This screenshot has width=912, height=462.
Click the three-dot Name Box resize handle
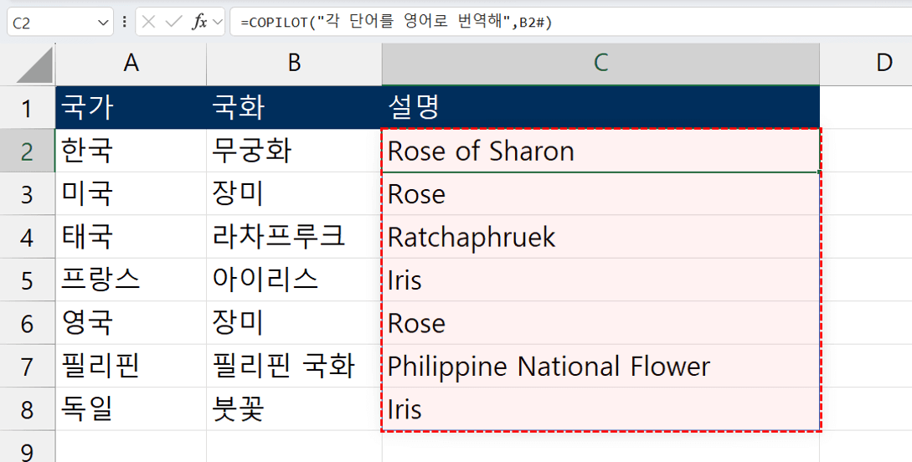[x=125, y=23]
